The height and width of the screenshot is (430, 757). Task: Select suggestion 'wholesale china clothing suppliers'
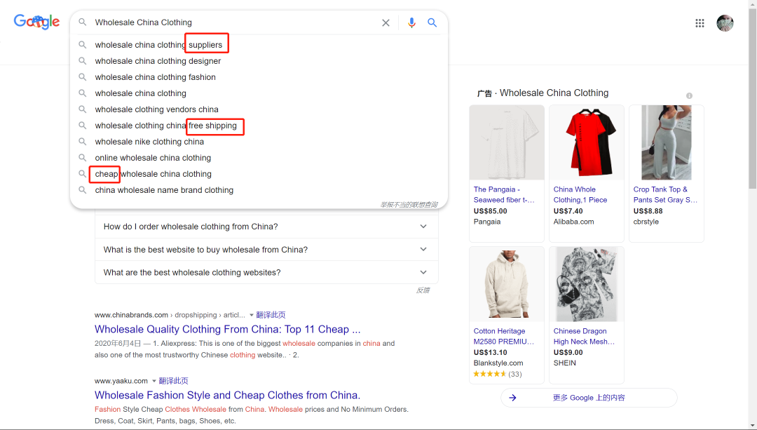click(259, 44)
